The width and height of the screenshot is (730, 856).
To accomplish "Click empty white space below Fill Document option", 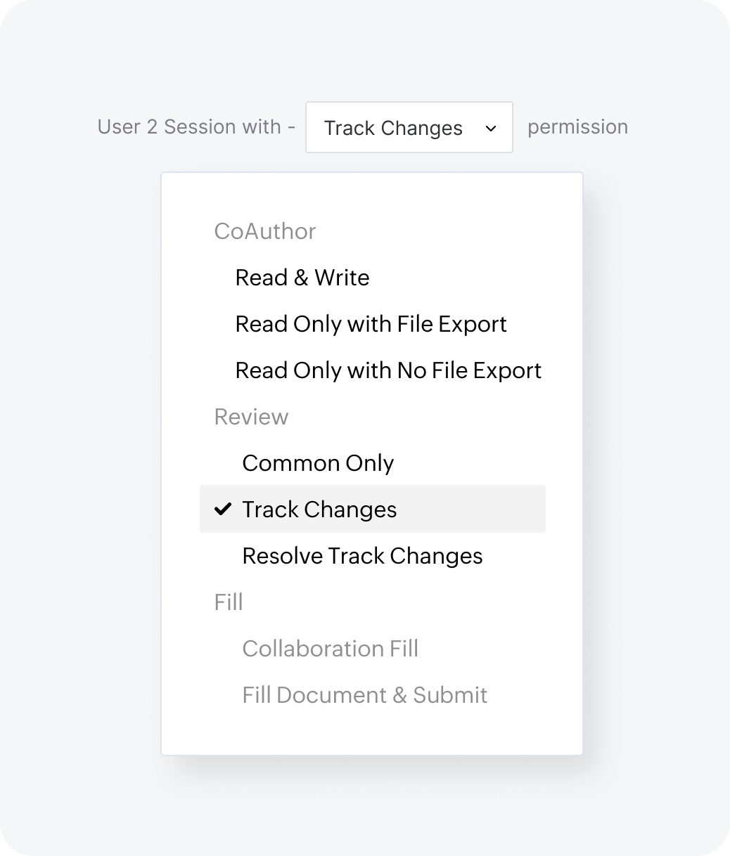I will point(371,731).
